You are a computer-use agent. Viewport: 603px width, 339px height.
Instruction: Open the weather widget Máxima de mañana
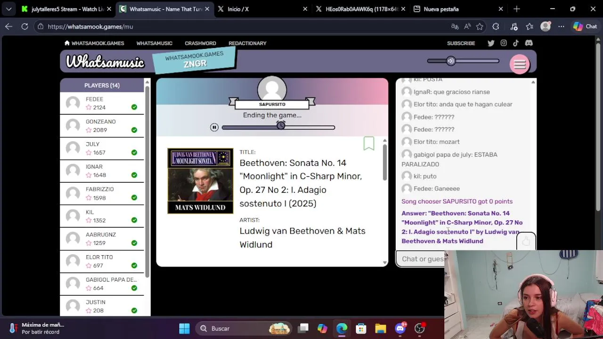(38, 328)
